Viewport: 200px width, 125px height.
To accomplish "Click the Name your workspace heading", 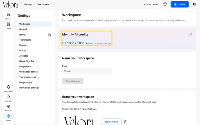I will point(78,58).
